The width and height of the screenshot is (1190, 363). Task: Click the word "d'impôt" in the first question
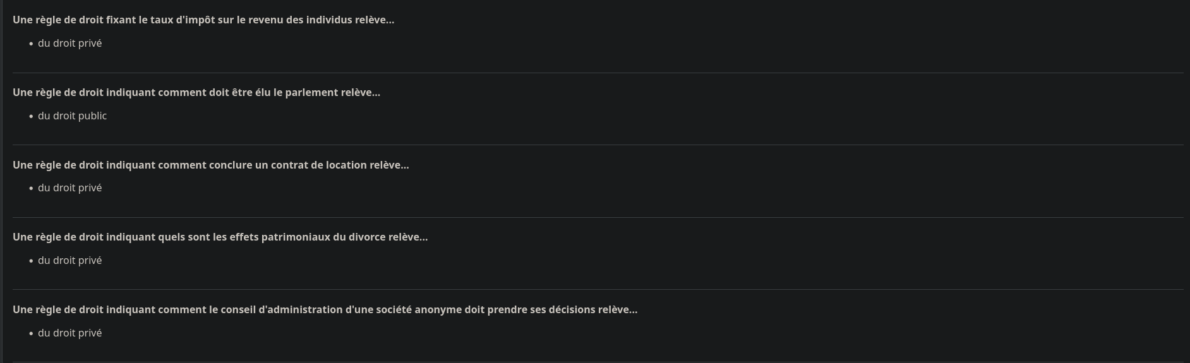pyautogui.click(x=195, y=20)
